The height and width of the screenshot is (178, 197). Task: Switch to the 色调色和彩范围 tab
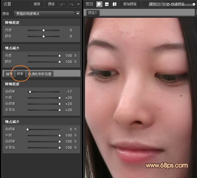tap(40, 74)
